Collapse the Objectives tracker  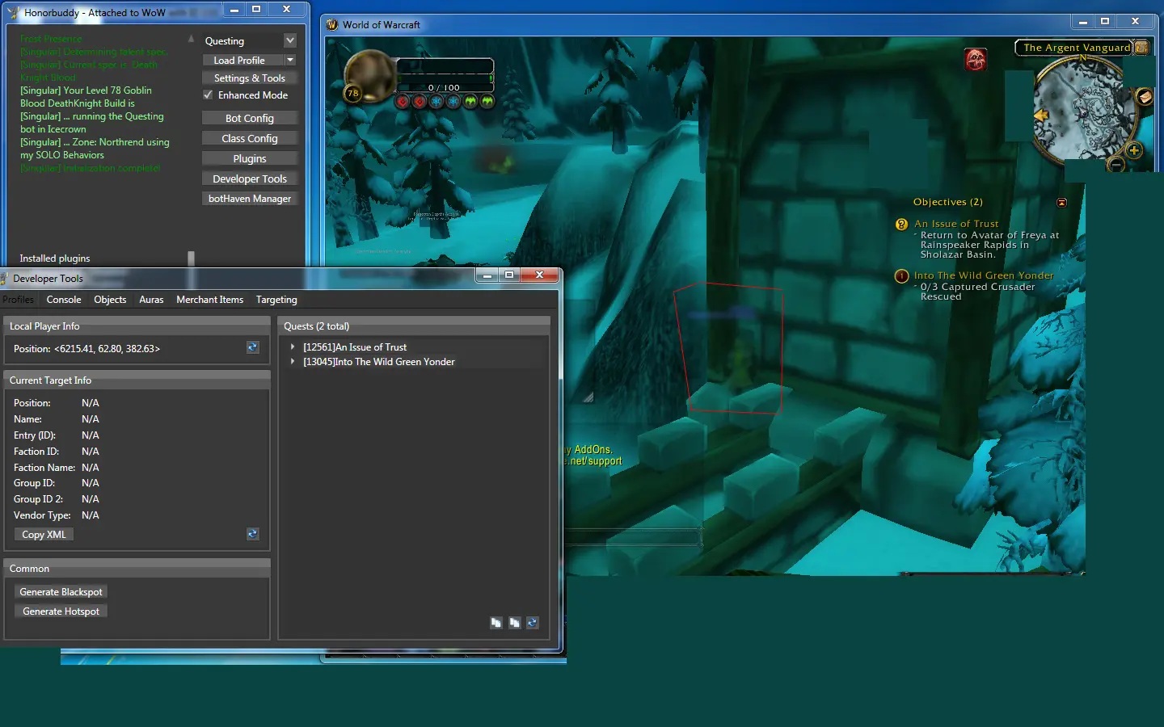click(1061, 203)
